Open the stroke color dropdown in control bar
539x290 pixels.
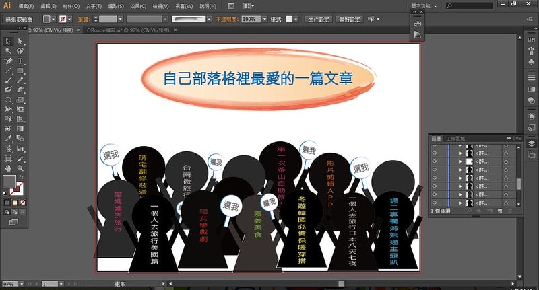70,20
